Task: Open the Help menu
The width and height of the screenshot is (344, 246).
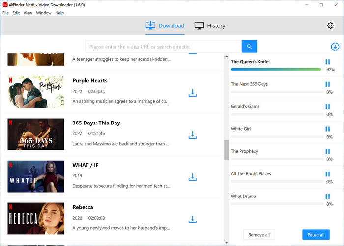Action: point(59,13)
